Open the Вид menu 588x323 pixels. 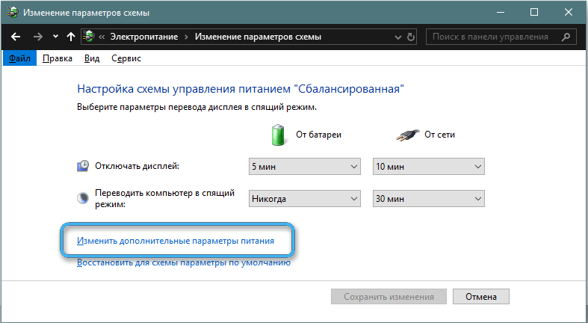click(92, 58)
